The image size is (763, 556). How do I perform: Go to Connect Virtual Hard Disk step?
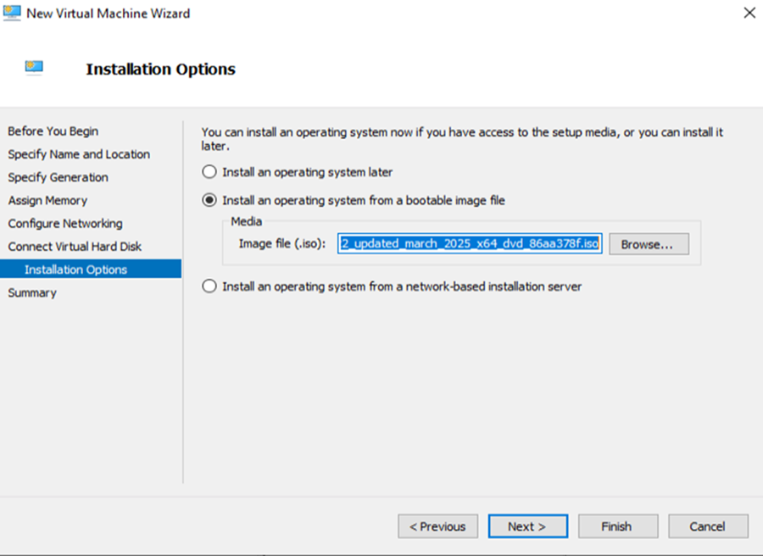click(x=75, y=247)
